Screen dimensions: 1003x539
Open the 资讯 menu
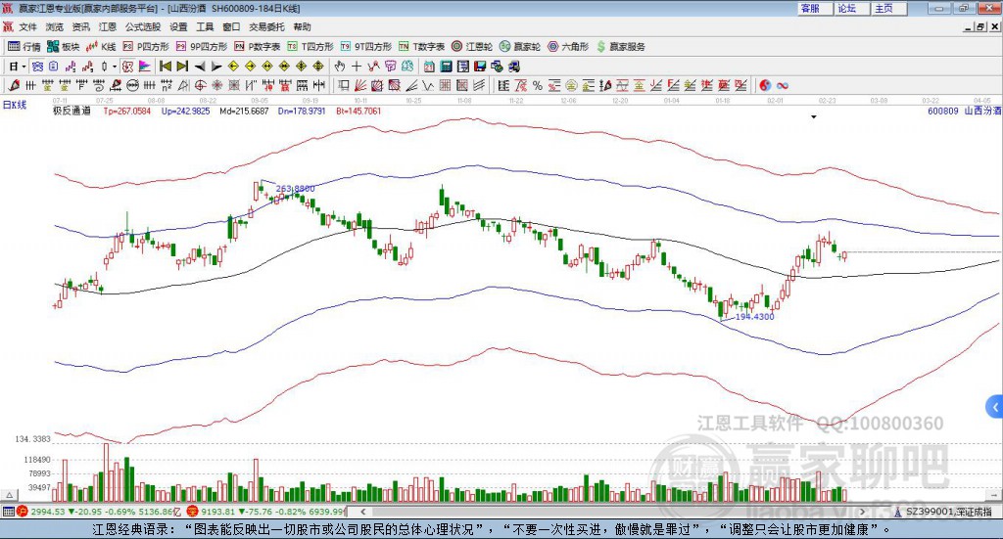(x=80, y=26)
